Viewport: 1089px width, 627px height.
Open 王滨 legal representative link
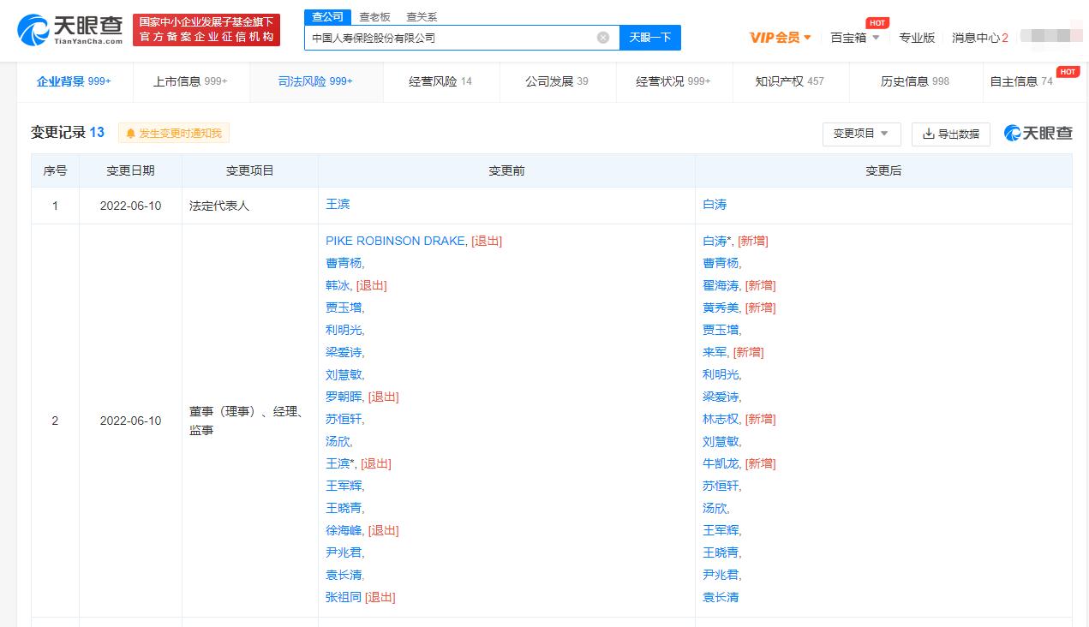338,205
